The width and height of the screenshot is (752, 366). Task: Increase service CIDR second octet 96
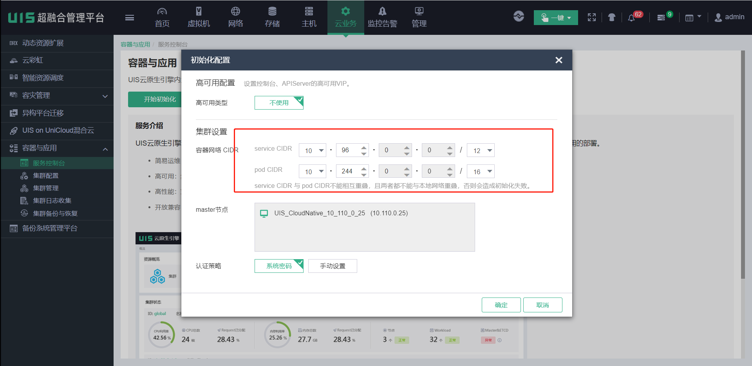[364, 147]
